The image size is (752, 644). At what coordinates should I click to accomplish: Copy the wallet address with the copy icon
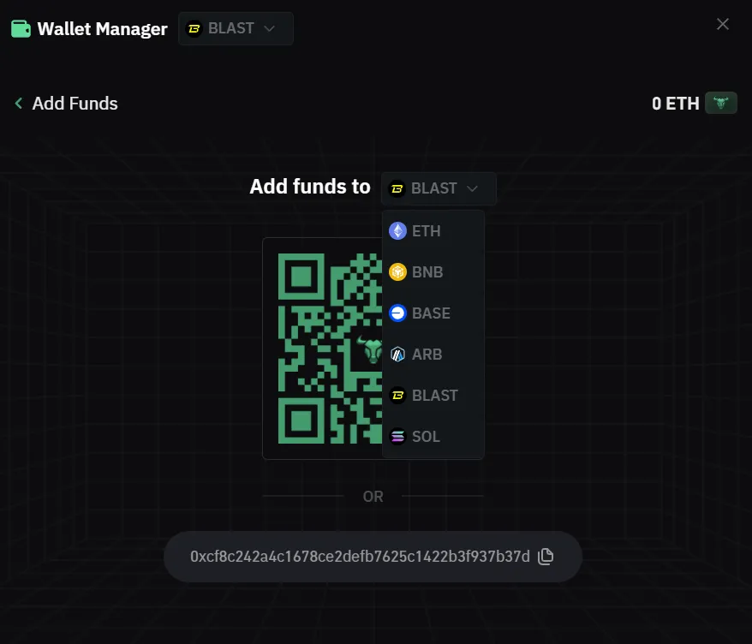(x=546, y=557)
